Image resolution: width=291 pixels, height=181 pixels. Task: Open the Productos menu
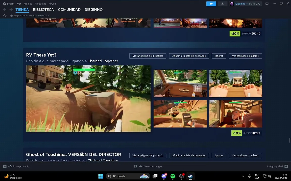(x=40, y=4)
